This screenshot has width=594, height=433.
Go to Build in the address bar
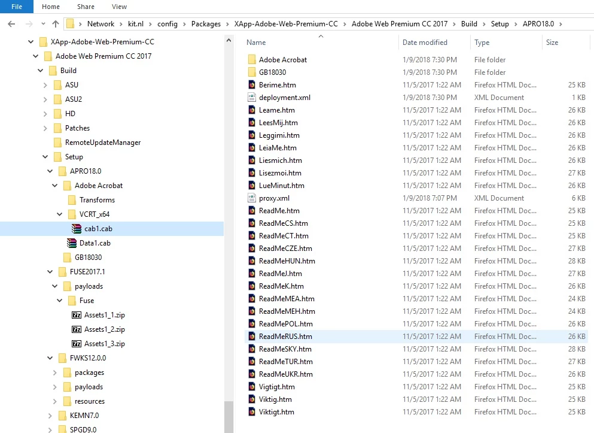[x=469, y=24]
